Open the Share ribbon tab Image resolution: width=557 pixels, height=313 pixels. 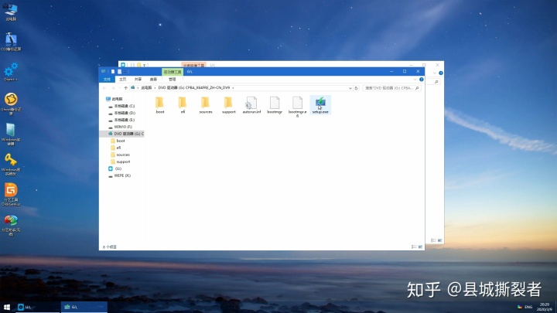tap(138, 79)
